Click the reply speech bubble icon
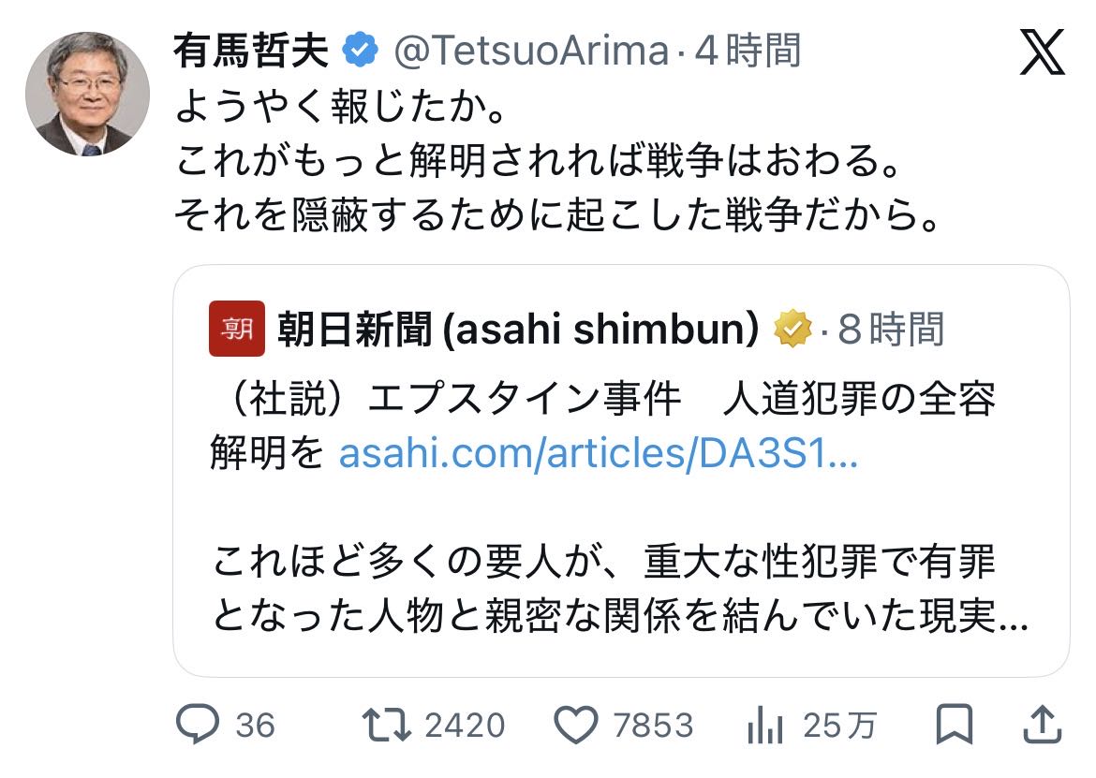The image size is (1096, 778). pos(198,725)
